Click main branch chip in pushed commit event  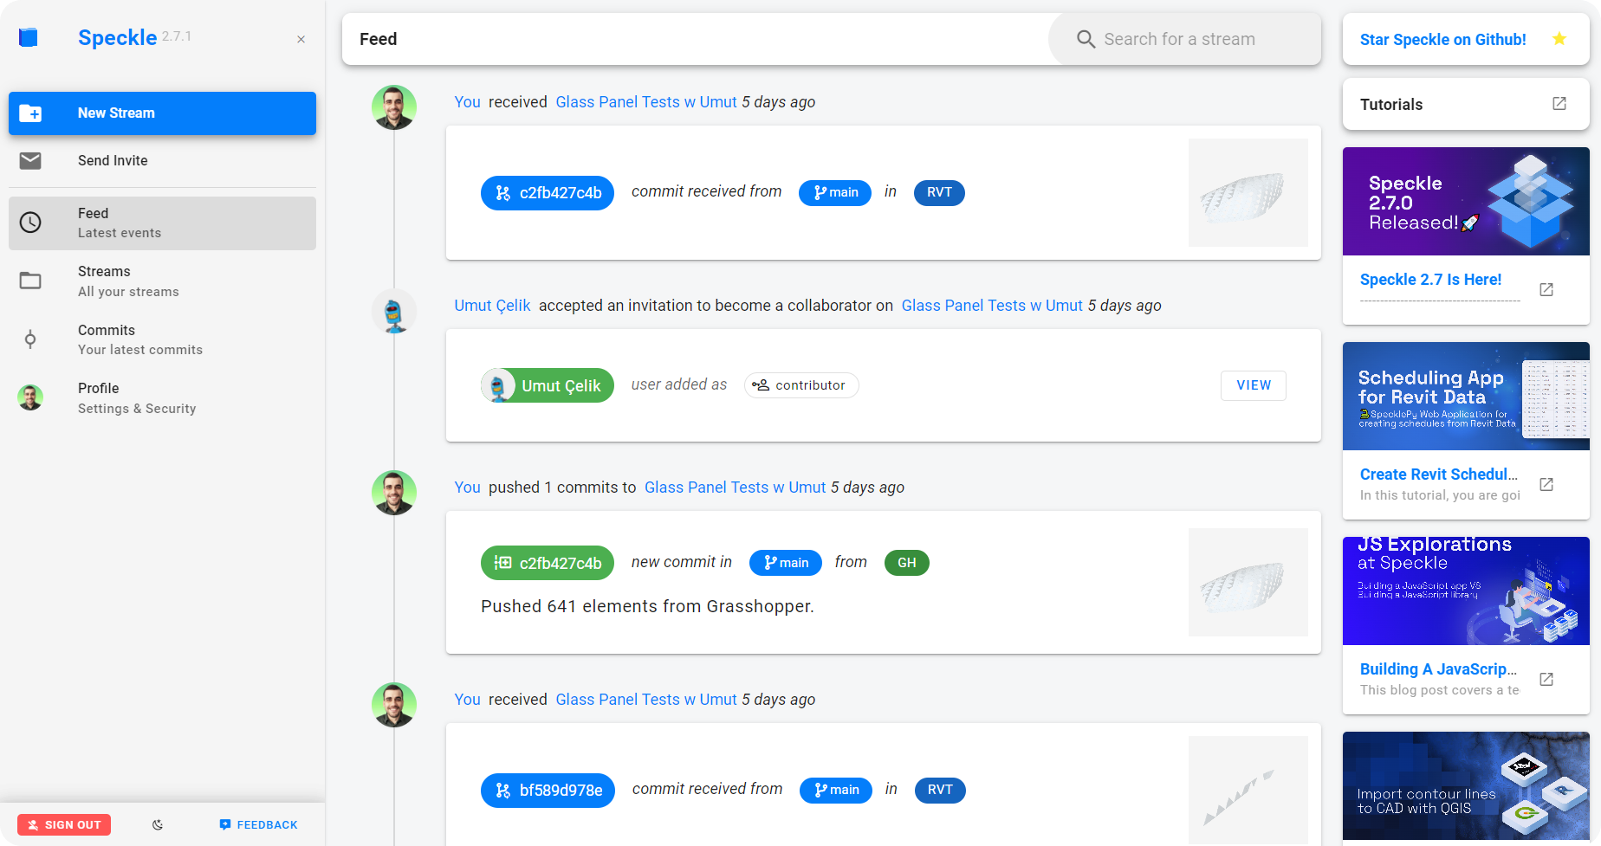[x=786, y=563]
